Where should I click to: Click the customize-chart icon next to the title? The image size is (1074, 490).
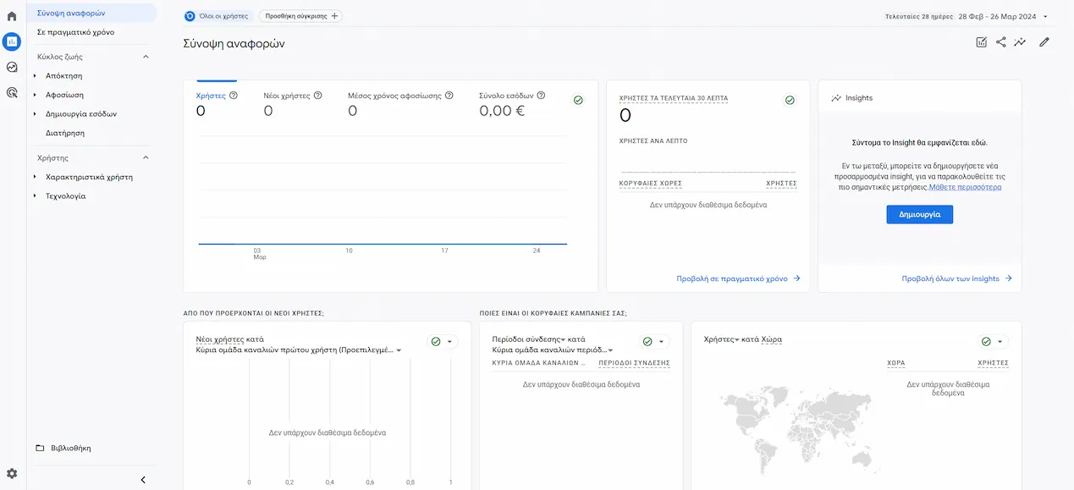981,41
